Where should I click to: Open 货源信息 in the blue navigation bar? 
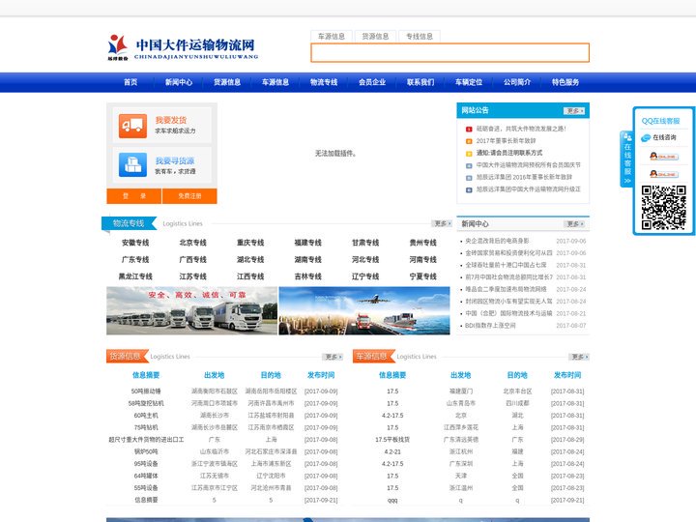tap(227, 82)
